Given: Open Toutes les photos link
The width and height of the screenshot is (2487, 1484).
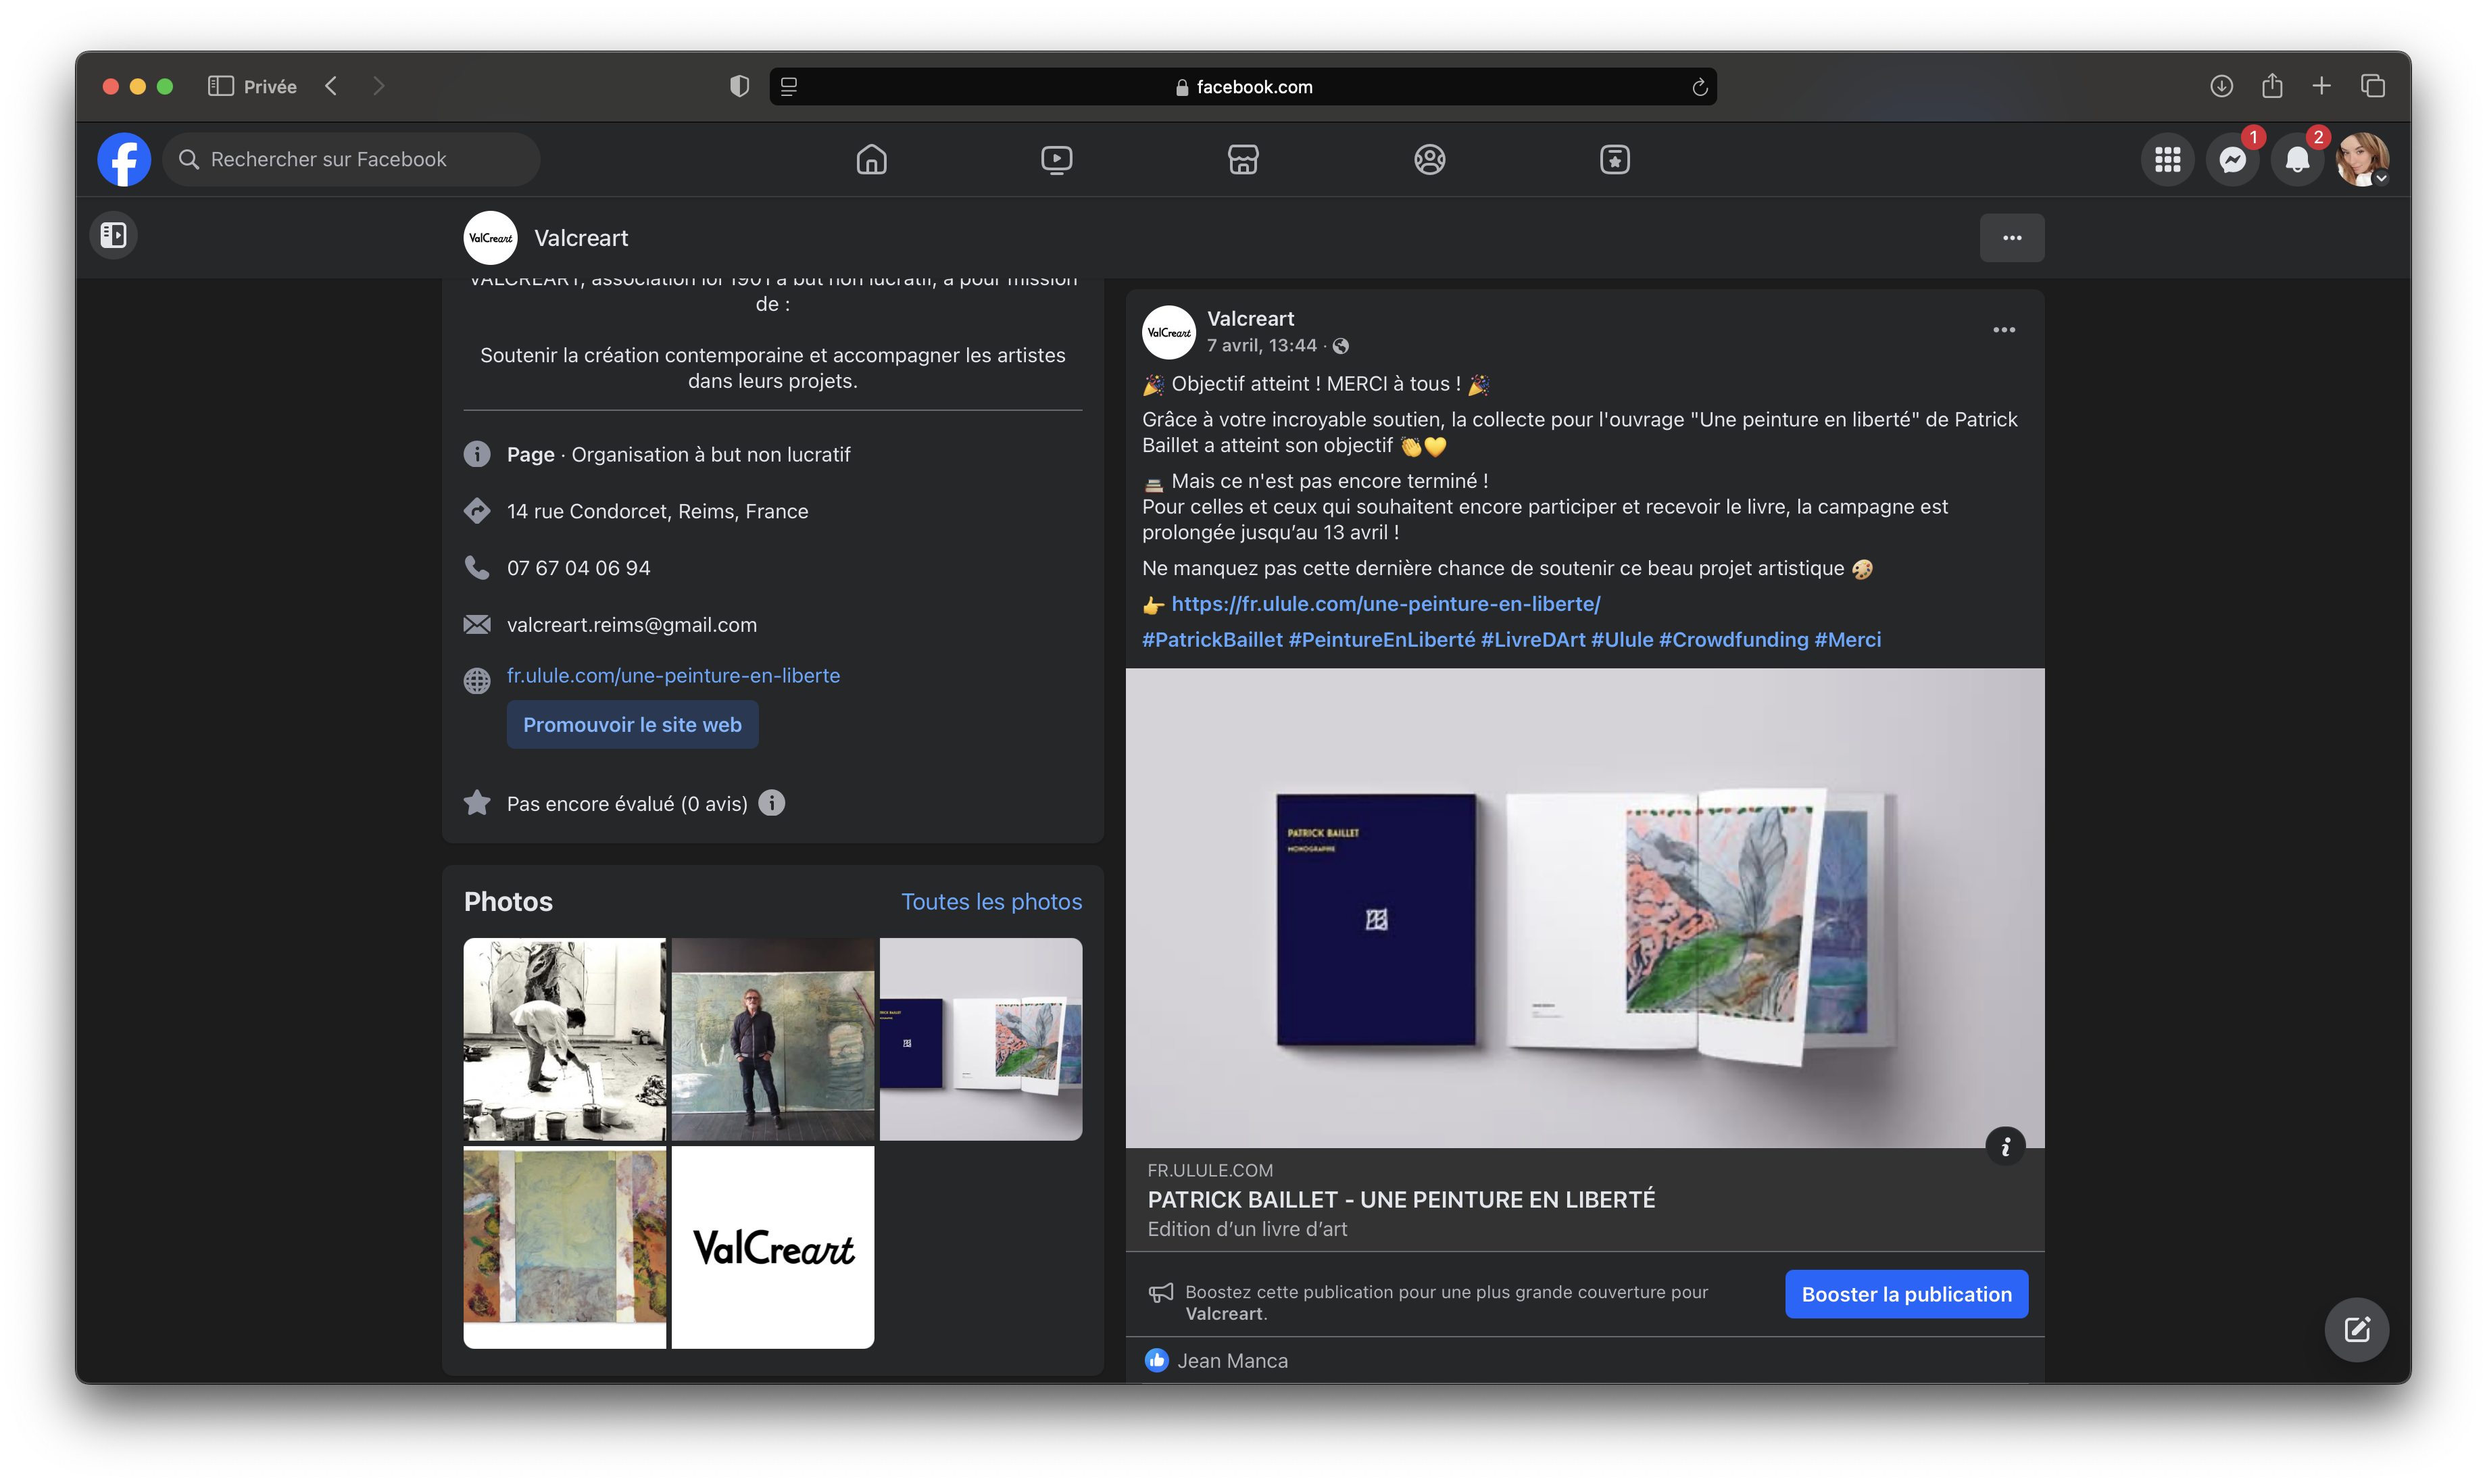Looking at the screenshot, I should point(991,901).
